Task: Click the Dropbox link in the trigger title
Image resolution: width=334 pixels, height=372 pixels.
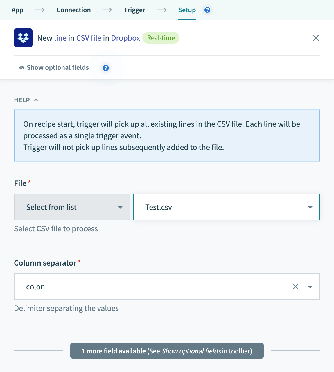Action: click(x=125, y=38)
